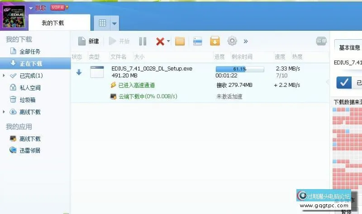Sort by the 大小 column header
362x214 pixels.
click(139, 57)
